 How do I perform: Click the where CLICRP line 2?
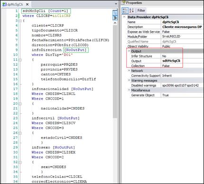46,16
